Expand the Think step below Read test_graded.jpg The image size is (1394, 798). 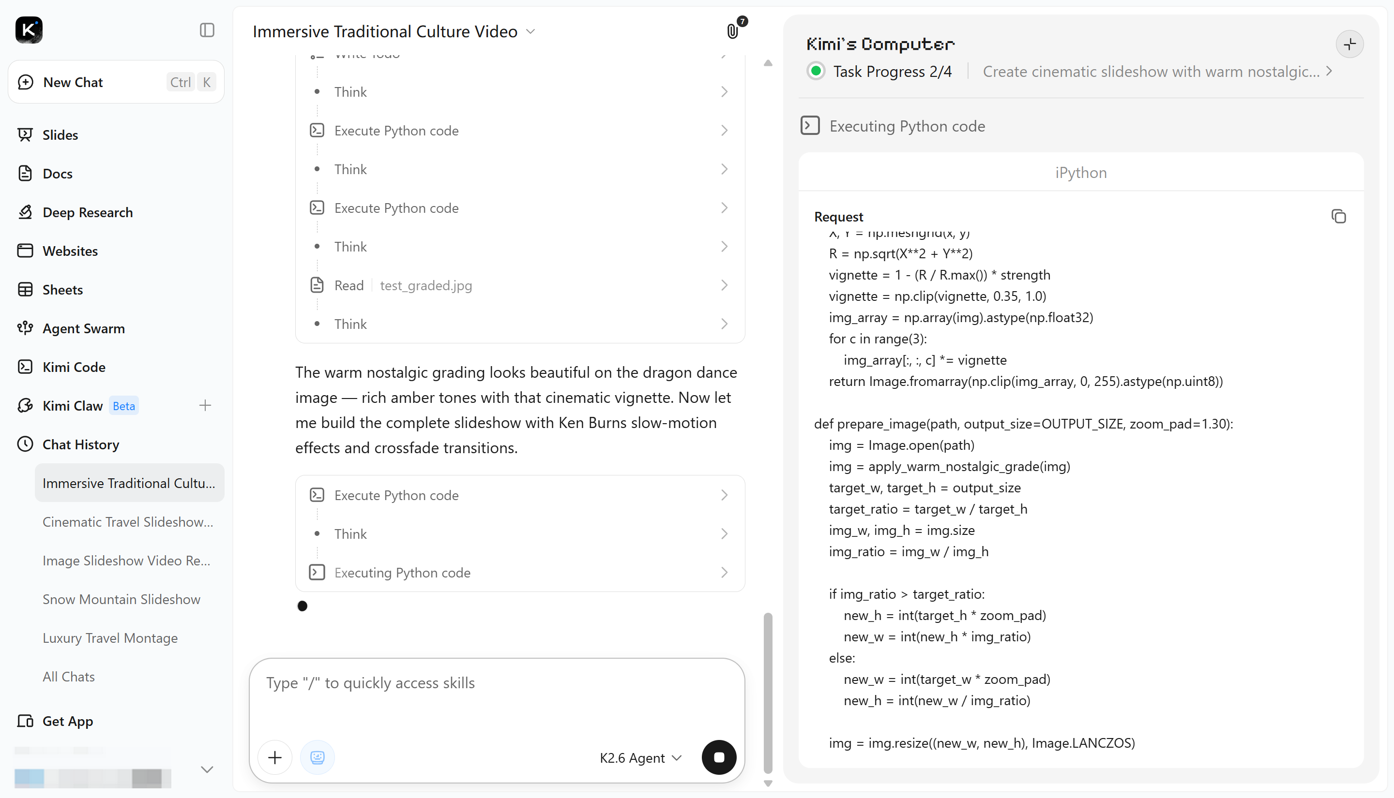tap(520, 325)
